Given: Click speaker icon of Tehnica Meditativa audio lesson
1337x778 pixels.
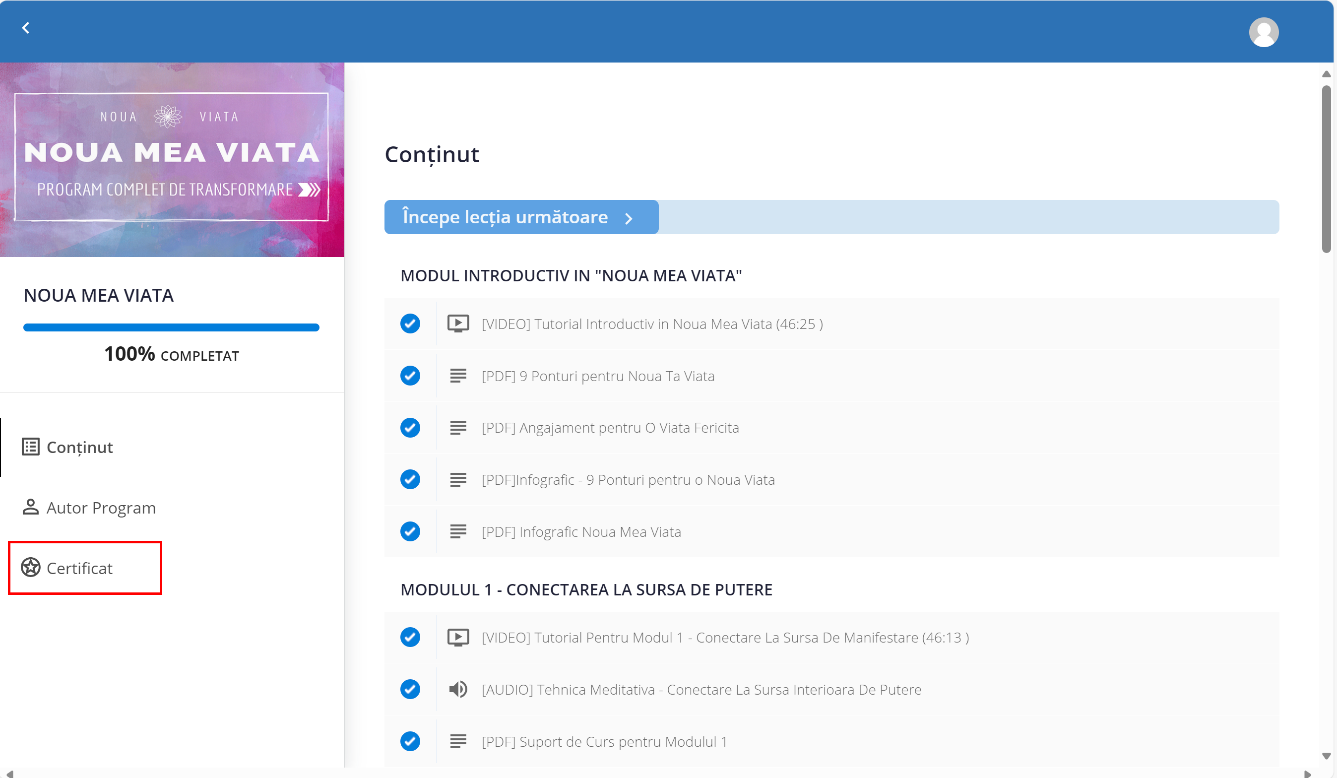Looking at the screenshot, I should (458, 689).
